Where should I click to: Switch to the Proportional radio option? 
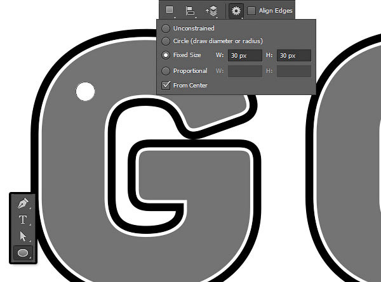click(166, 71)
